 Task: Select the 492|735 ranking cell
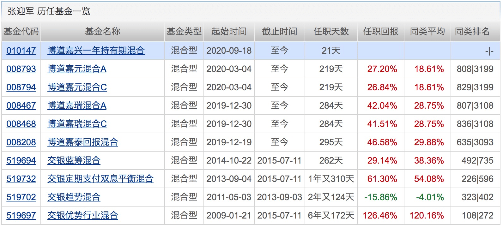(x=475, y=160)
